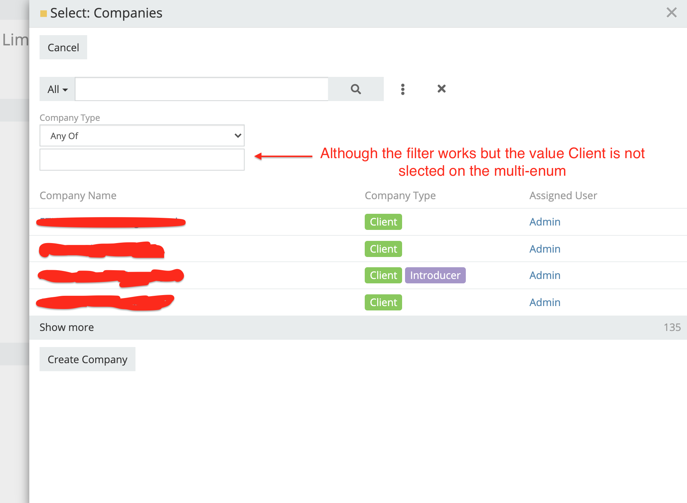Open the All filter preset dropdown
The height and width of the screenshot is (503, 687).
57,89
